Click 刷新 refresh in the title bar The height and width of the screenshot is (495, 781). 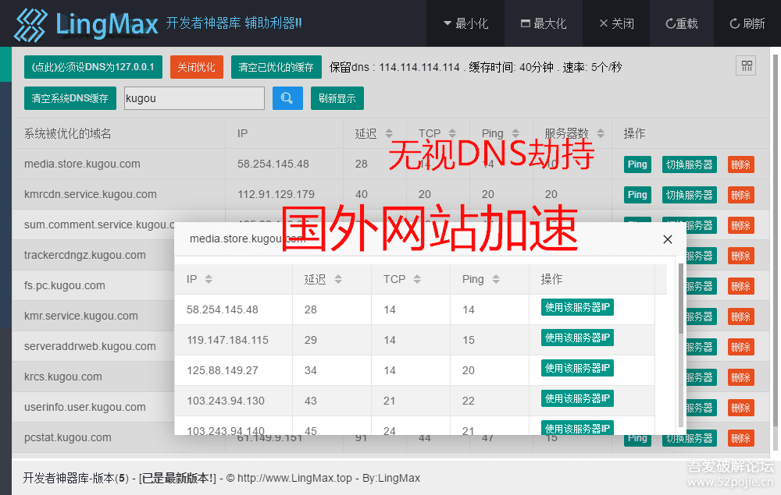click(x=747, y=23)
